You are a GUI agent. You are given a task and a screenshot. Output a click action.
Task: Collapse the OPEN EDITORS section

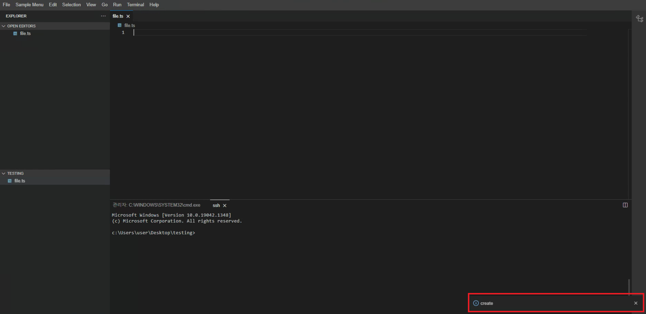coord(3,26)
